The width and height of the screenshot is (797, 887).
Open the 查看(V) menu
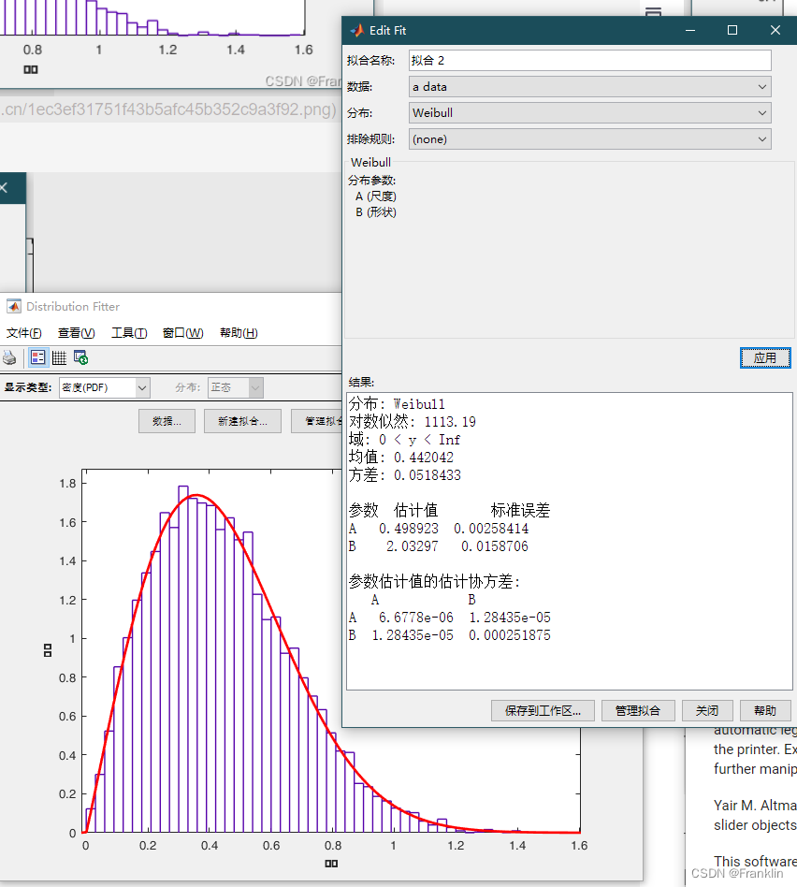click(77, 333)
